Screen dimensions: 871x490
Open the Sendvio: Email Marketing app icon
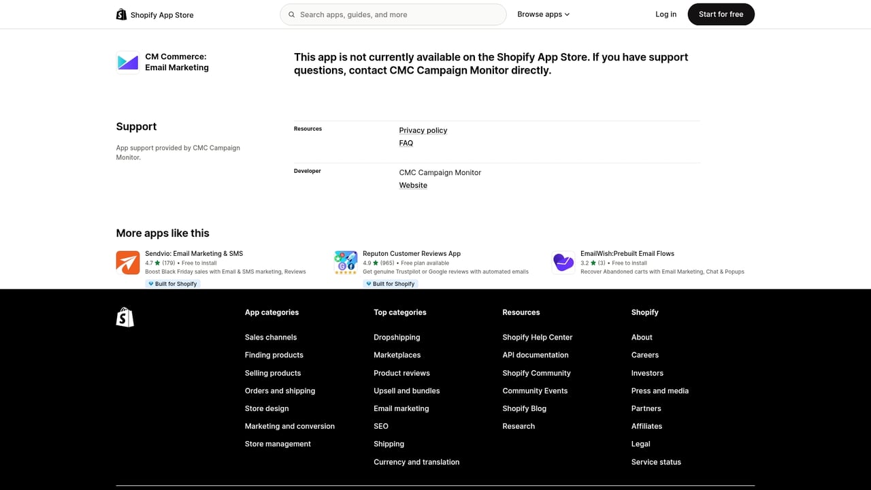128,262
